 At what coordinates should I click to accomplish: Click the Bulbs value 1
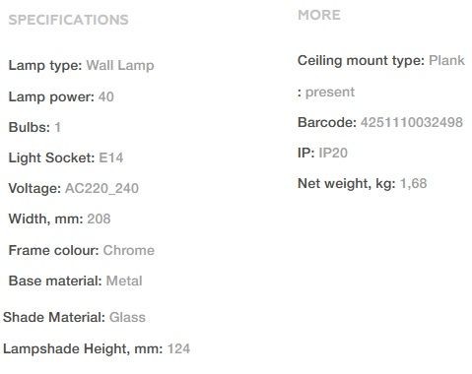coord(57,127)
